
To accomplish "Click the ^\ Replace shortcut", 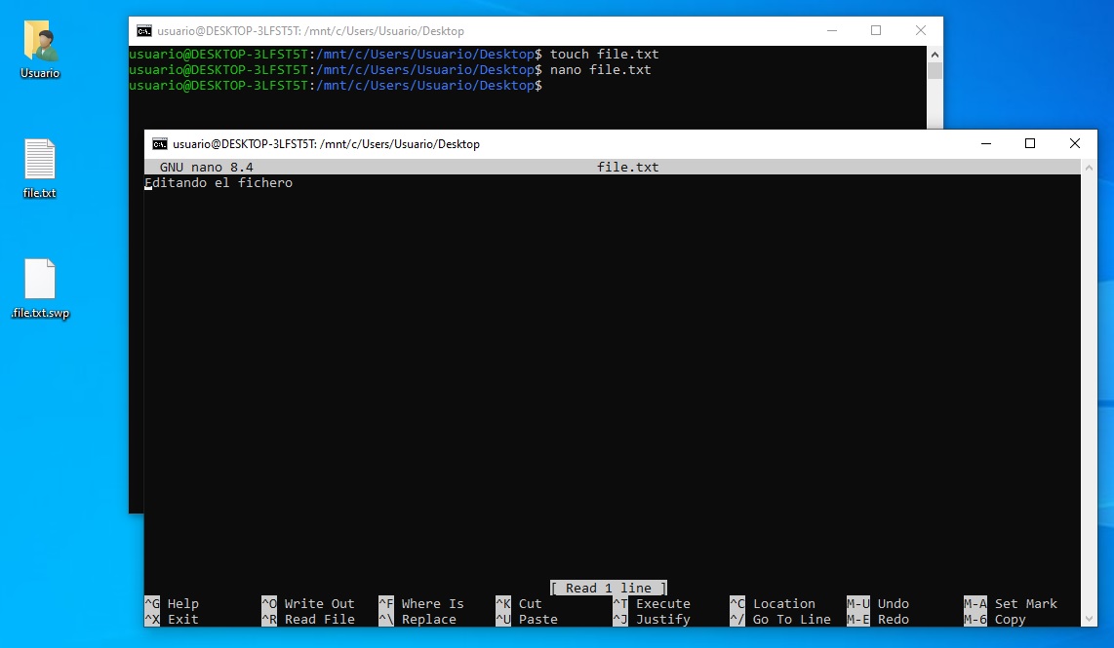I will (x=418, y=620).
